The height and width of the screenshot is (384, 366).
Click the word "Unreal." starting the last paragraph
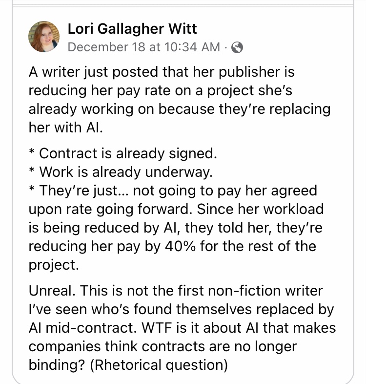tap(52, 291)
